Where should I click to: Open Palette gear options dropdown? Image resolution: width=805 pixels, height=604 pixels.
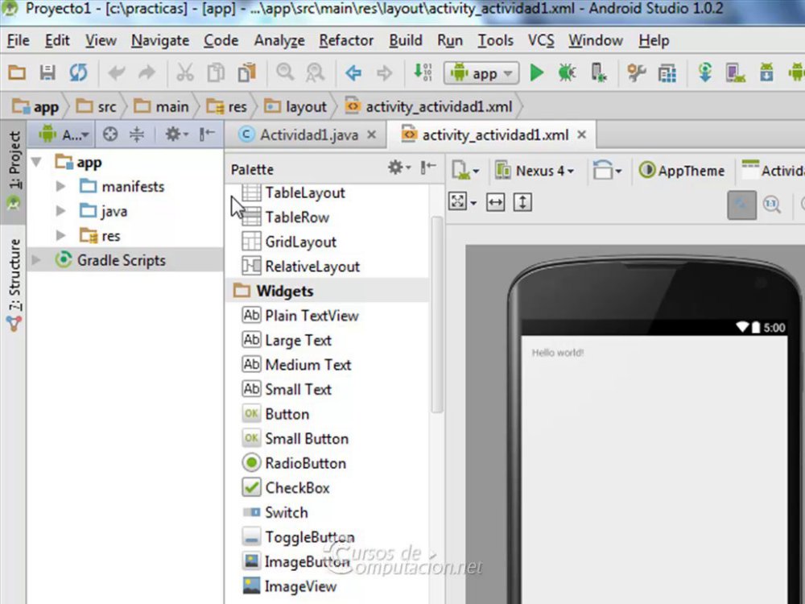(x=399, y=167)
